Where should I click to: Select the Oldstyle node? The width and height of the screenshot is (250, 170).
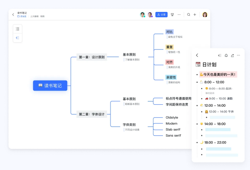172,117
